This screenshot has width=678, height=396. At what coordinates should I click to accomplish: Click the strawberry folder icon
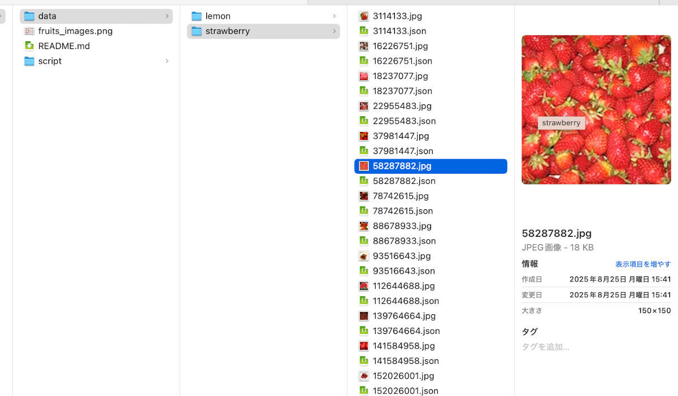(197, 31)
